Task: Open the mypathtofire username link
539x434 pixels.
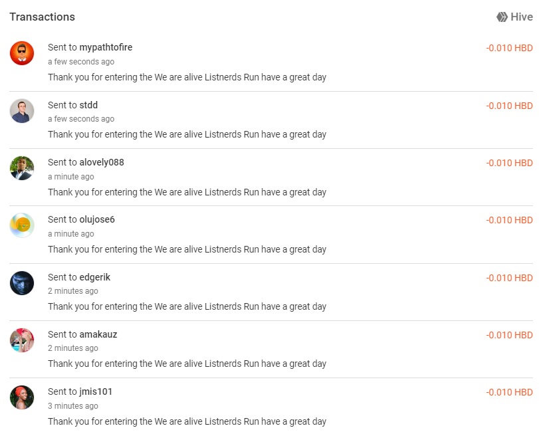Action: 106,47
